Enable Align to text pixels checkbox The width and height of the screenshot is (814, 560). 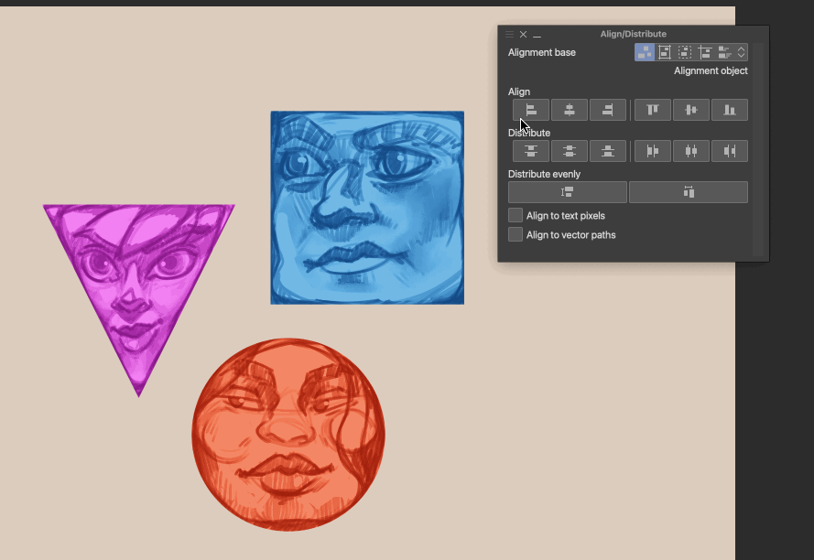pyautogui.click(x=515, y=215)
